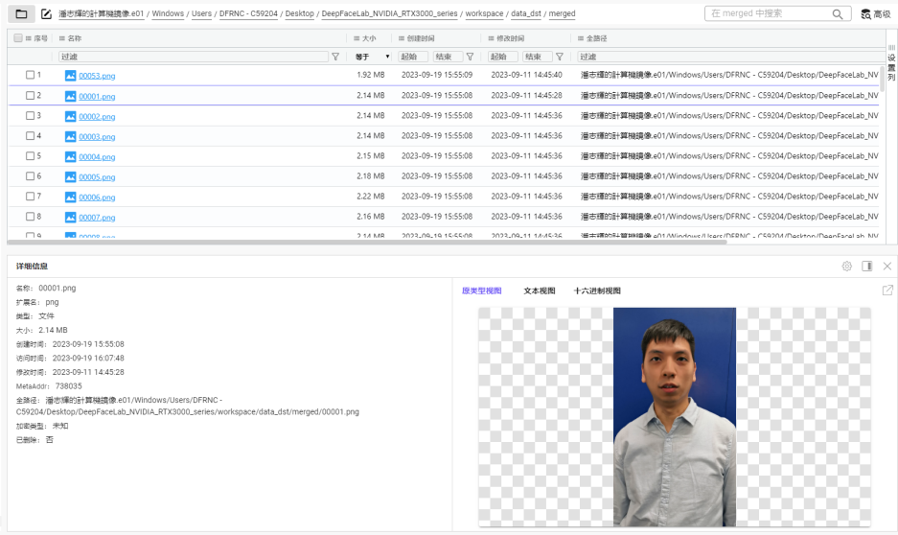Image resolution: width=898 pixels, height=535 pixels.
Task: Check the checkbox for row 7
Action: pyautogui.click(x=30, y=197)
